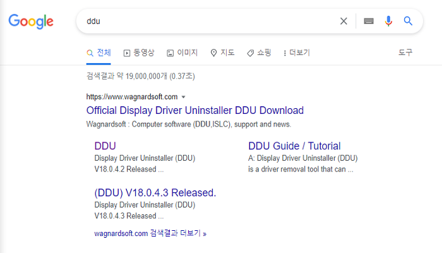Click the tag icon beside 쇼핑

(x=250, y=52)
